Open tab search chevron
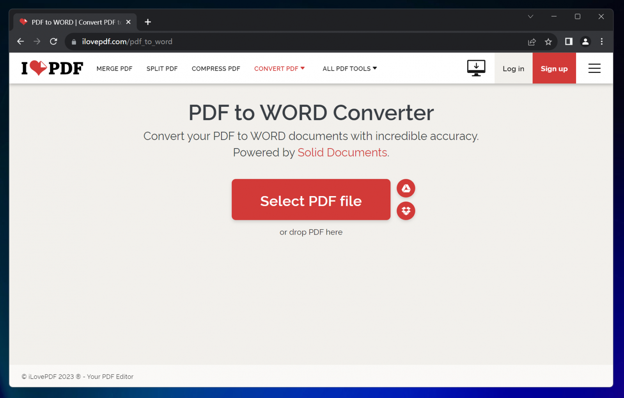The height and width of the screenshot is (398, 624). click(530, 16)
